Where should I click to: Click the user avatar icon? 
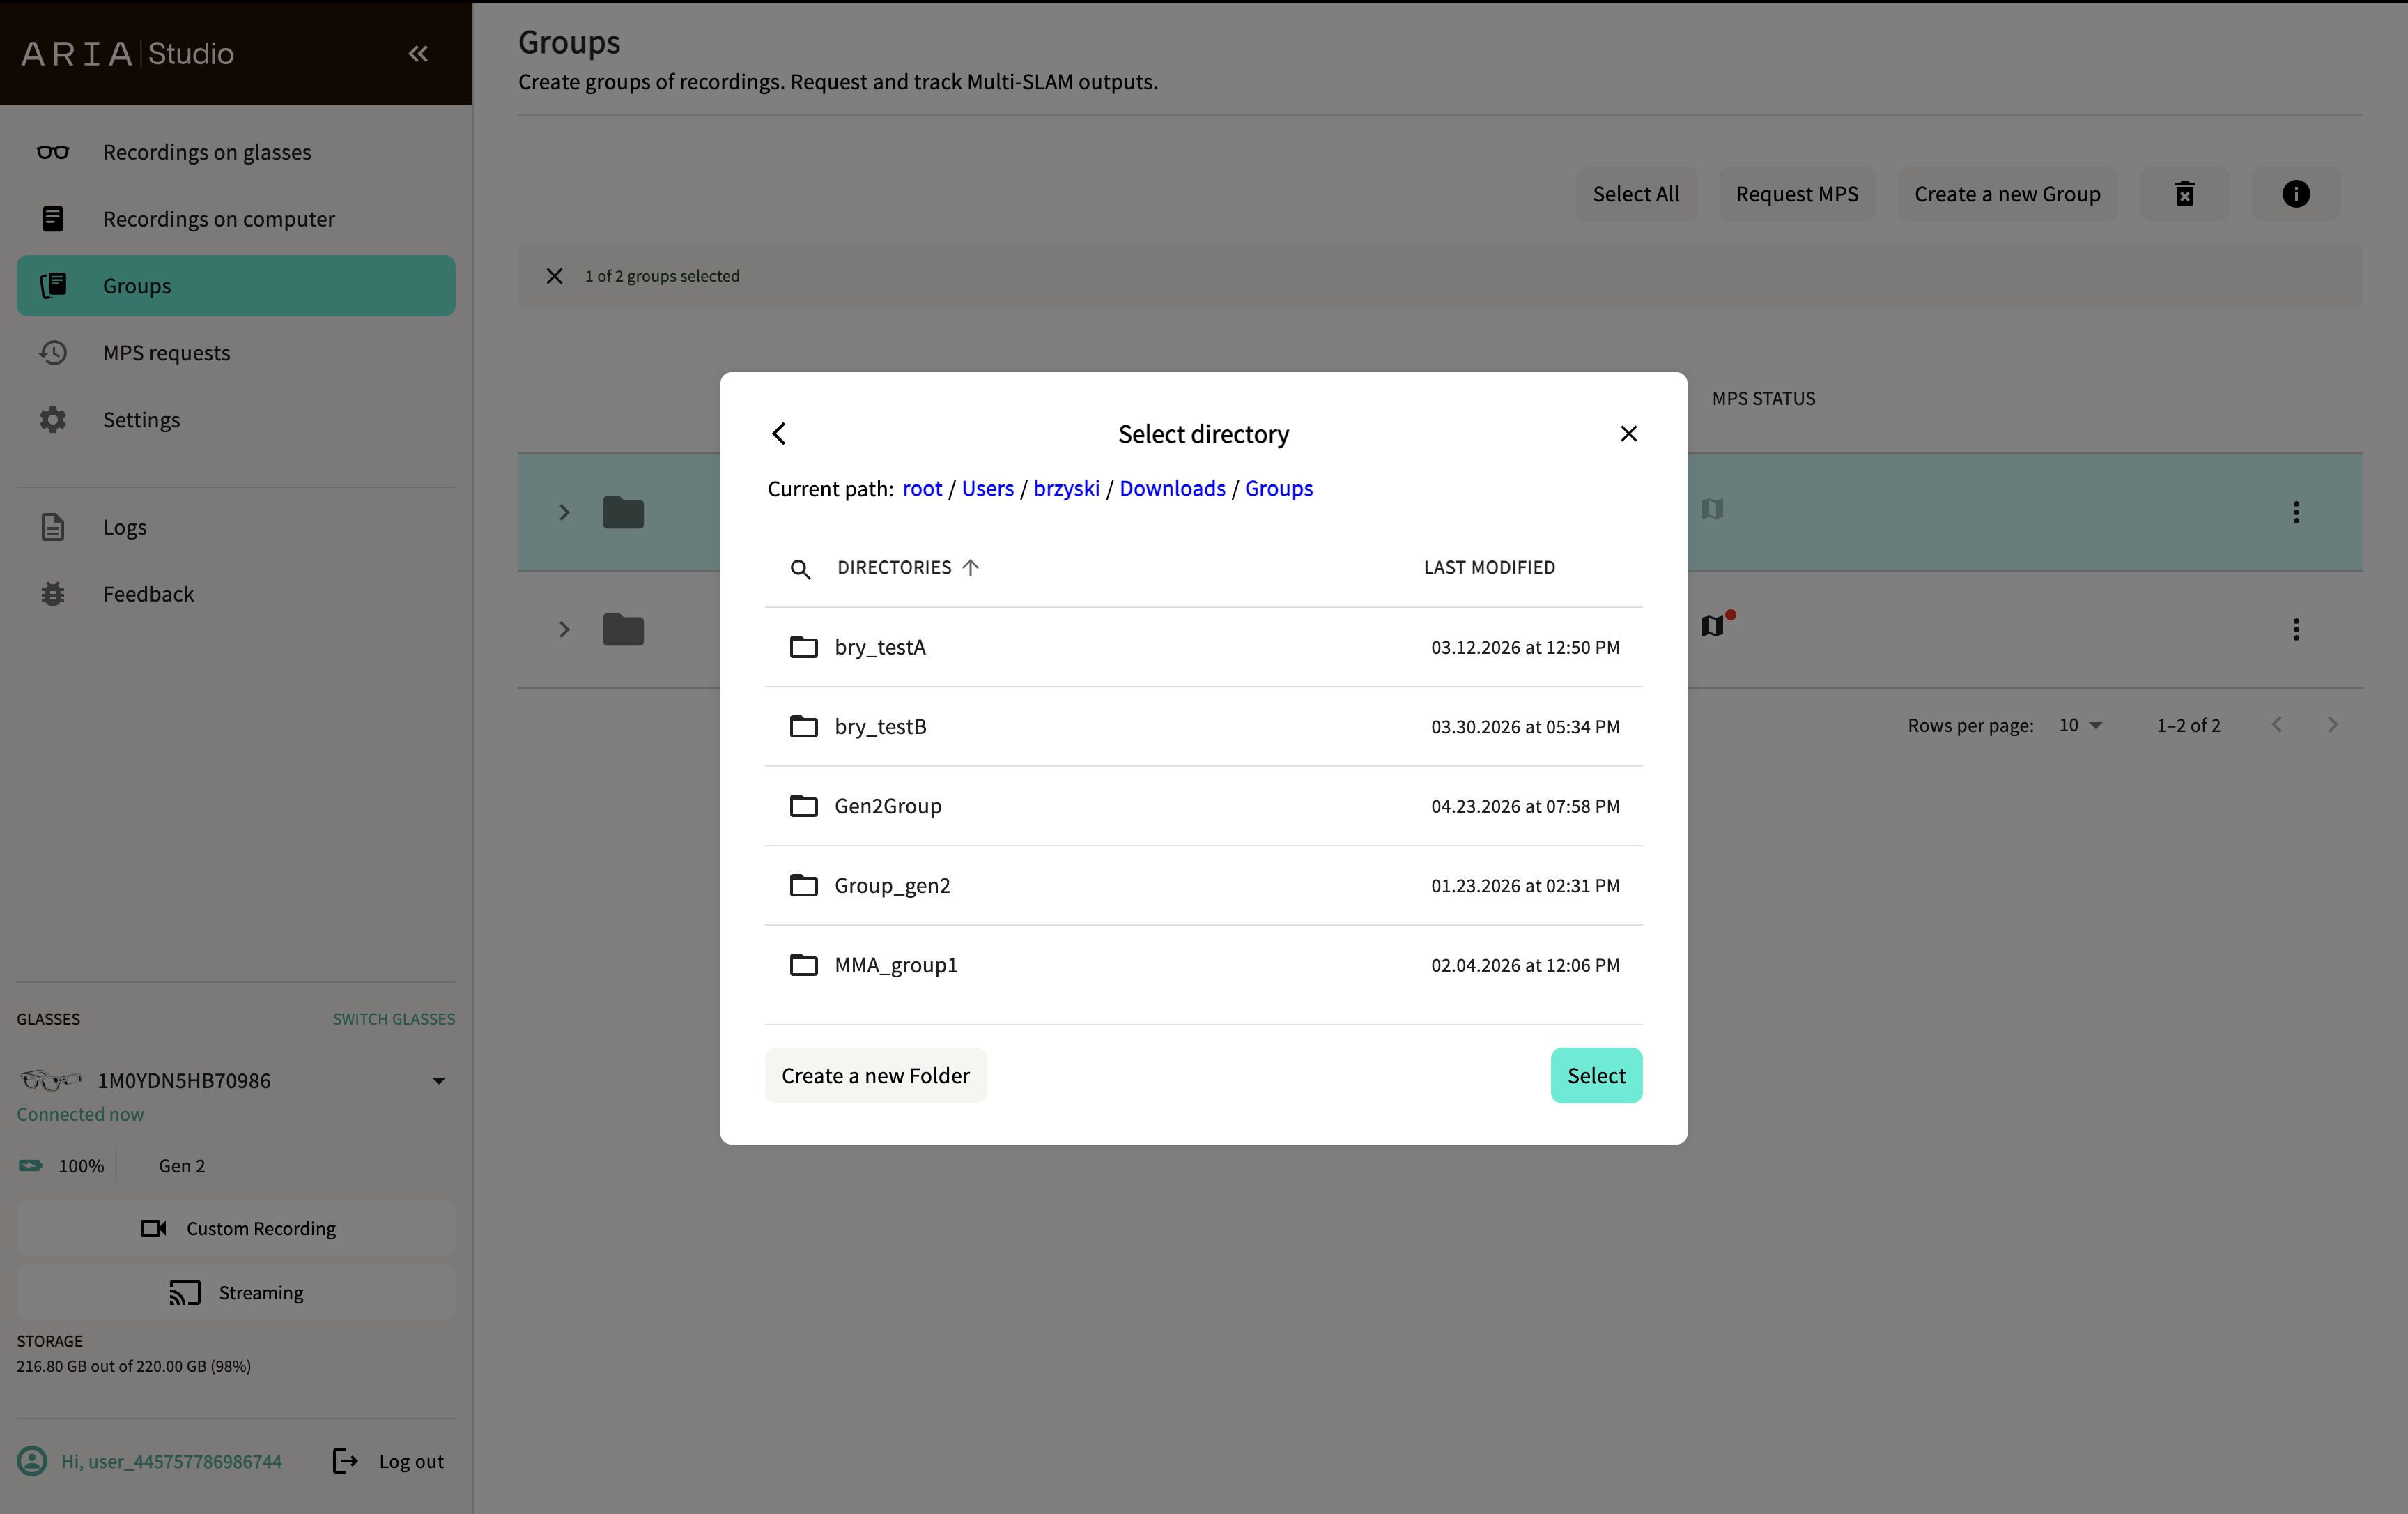32,1462
